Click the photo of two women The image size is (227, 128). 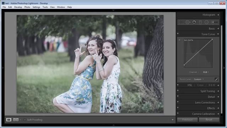coord(90,64)
